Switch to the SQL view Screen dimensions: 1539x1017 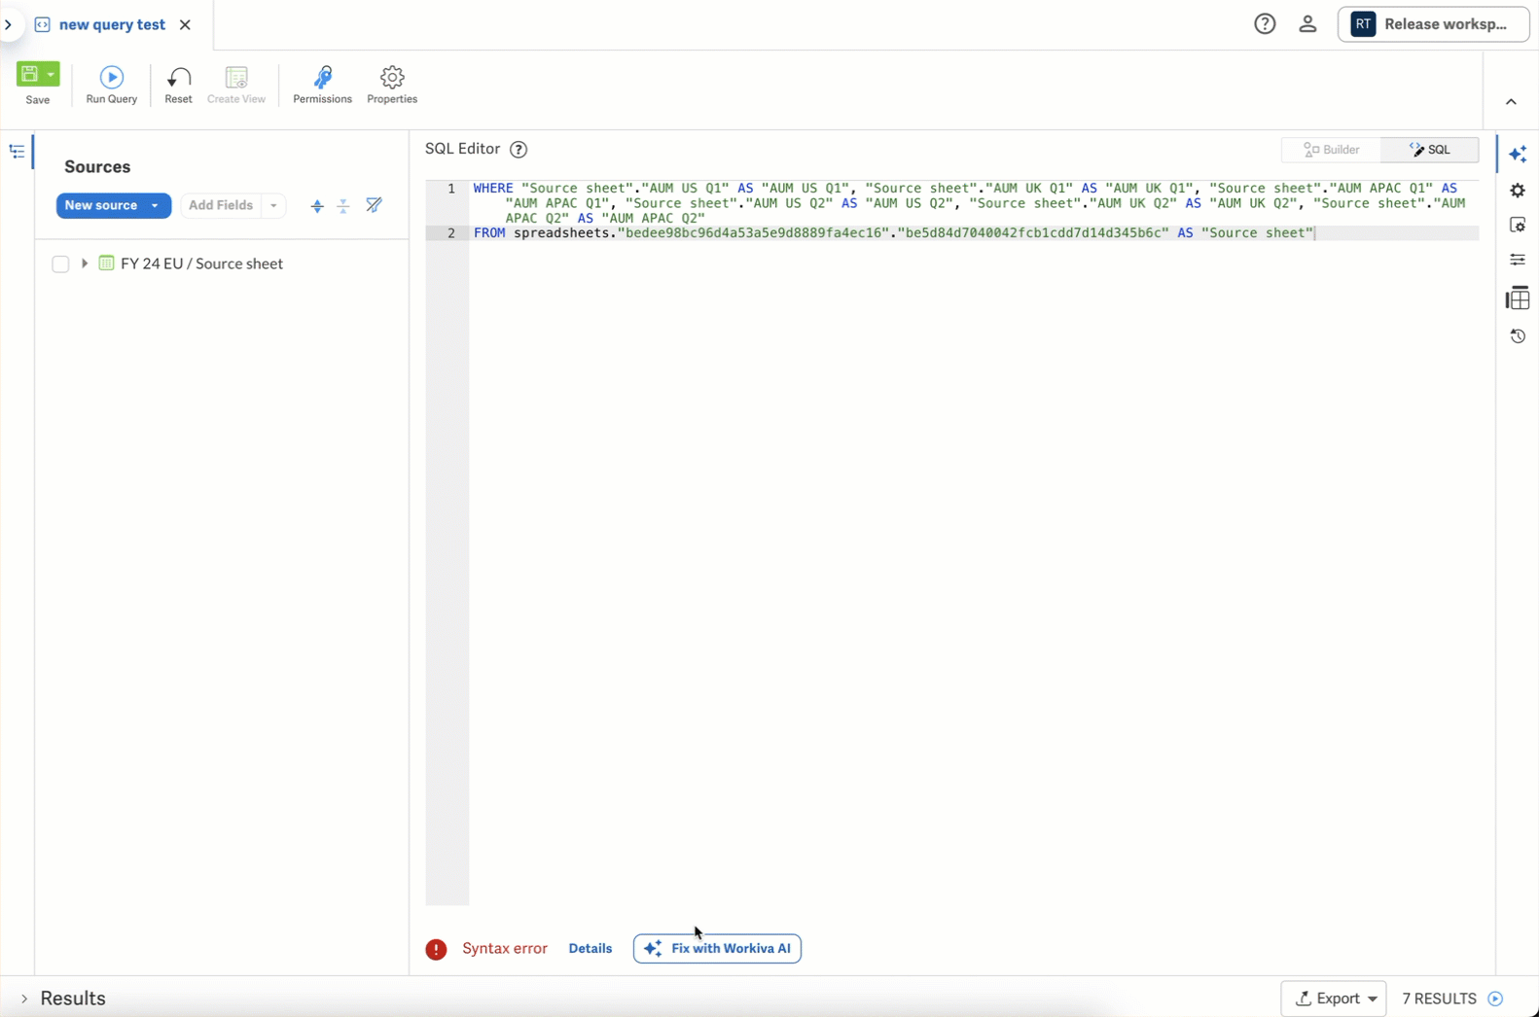(1430, 150)
